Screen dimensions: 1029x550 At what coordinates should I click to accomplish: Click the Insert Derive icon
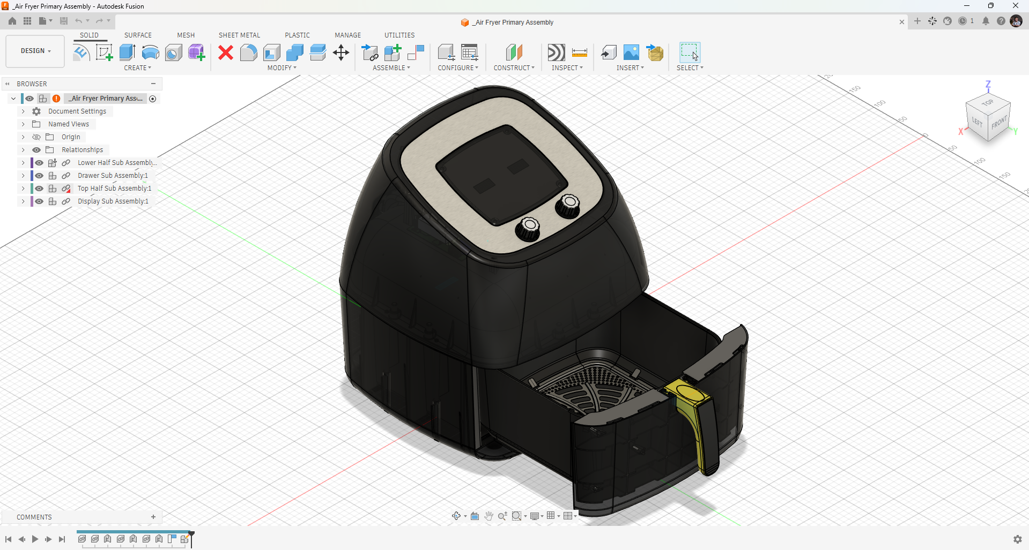[609, 52]
